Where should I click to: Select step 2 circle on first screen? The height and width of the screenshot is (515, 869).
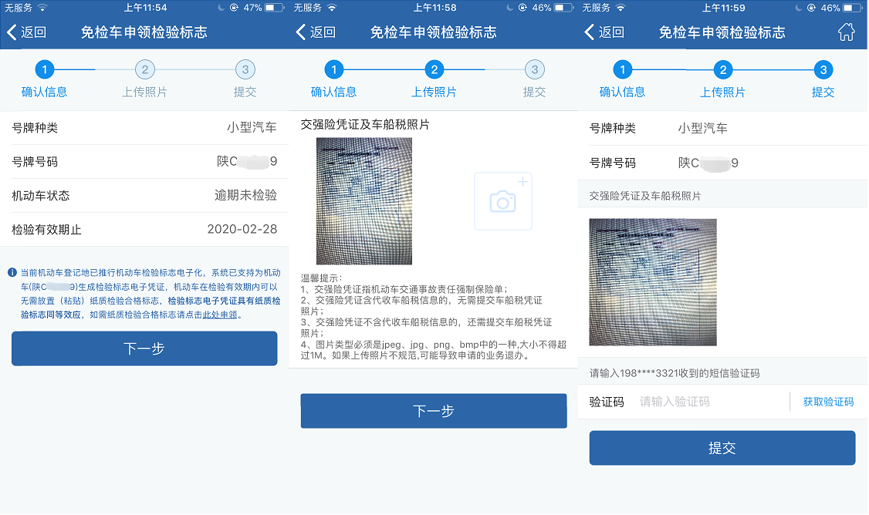coord(144,70)
